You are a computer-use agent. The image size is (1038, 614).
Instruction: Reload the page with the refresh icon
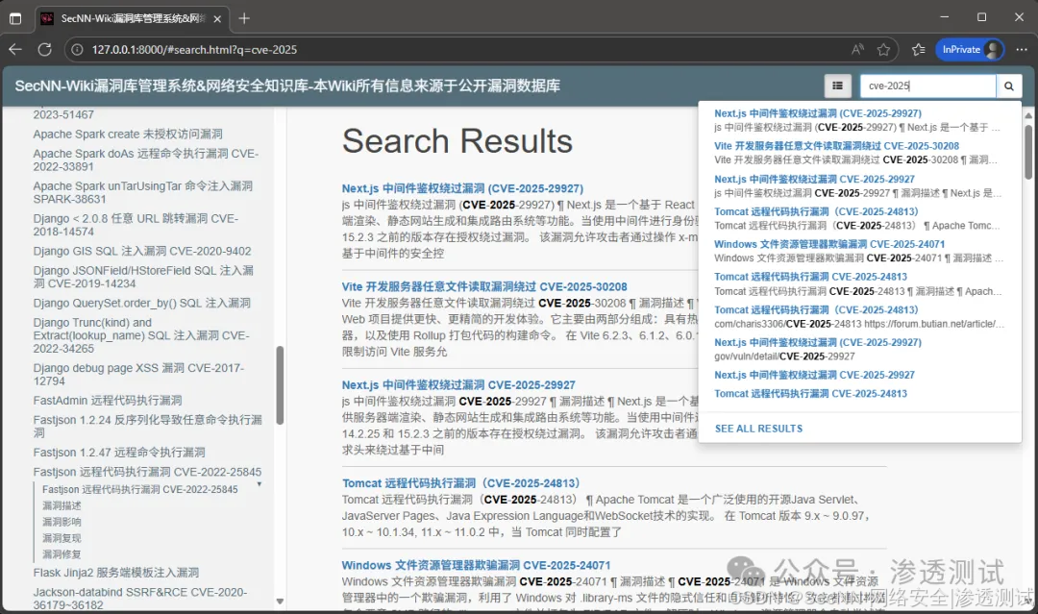[x=44, y=50]
